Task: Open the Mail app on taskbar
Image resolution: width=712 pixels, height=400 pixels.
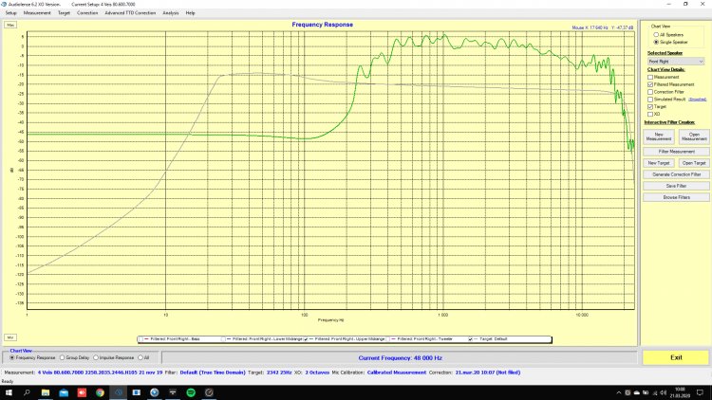Action: (x=64, y=392)
